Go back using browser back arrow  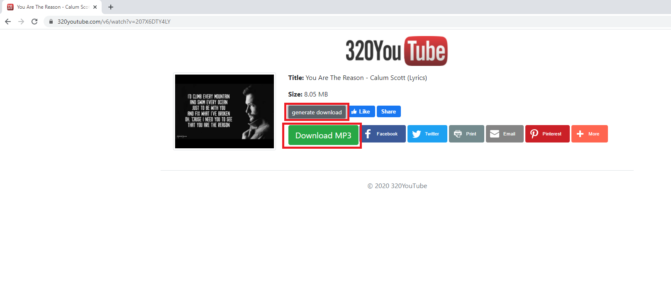point(8,22)
